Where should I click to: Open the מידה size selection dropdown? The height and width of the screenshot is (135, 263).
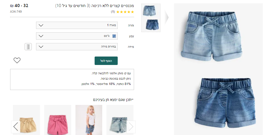point(77,47)
